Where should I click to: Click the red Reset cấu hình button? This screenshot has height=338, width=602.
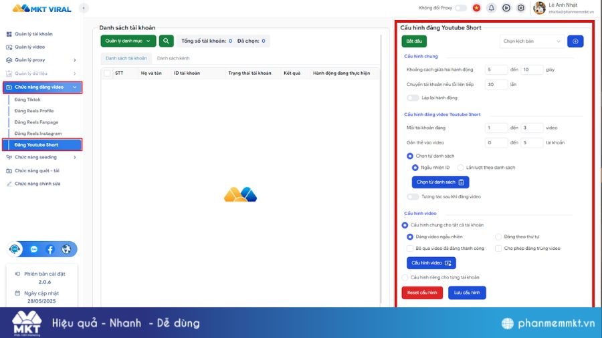(422, 293)
